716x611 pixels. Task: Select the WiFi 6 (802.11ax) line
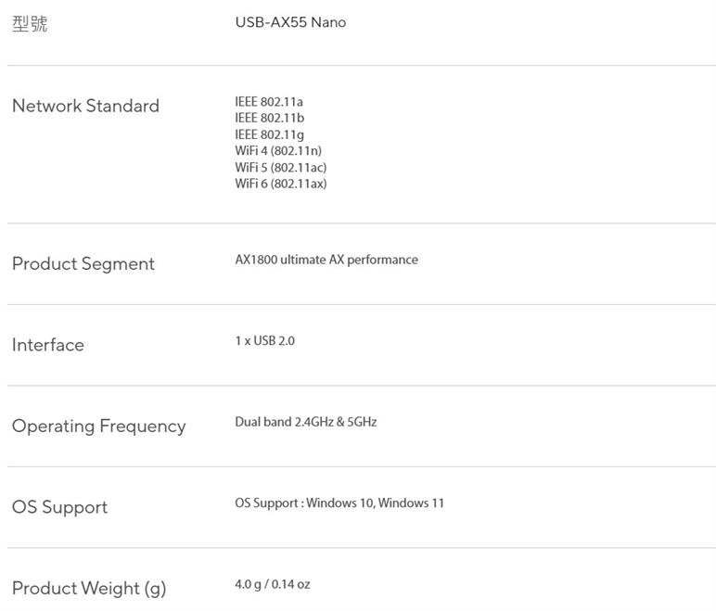click(x=281, y=184)
